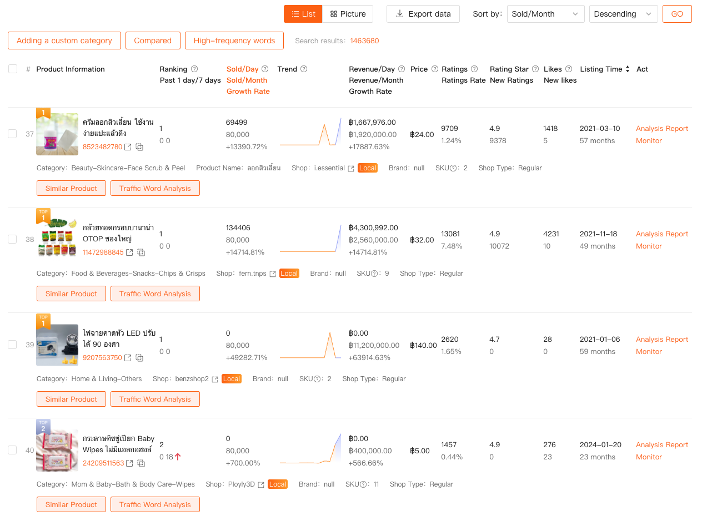Open Analysis Report for the Baby Wipes product
Screen dimensions: 702x521
pos(661,444)
